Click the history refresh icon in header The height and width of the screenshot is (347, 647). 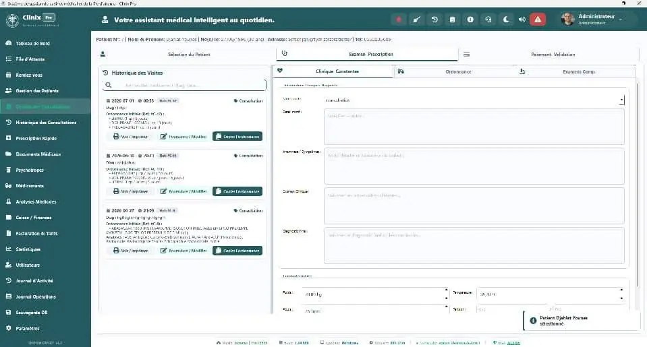(x=434, y=20)
